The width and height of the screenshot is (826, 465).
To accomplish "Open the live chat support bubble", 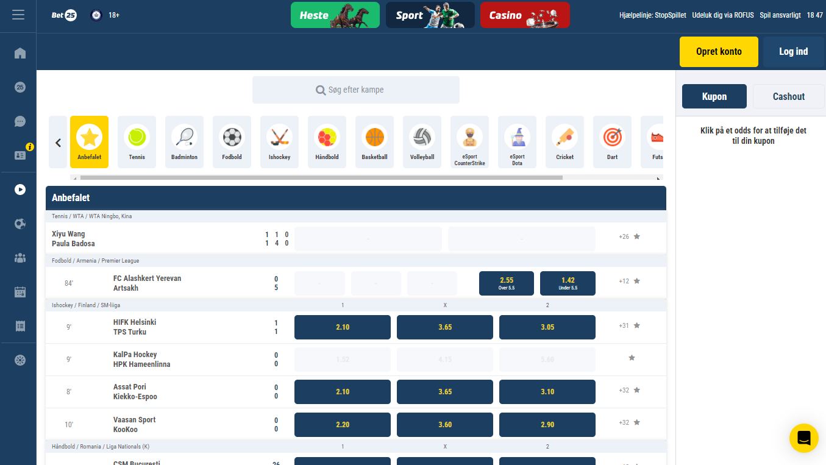I will click(803, 438).
